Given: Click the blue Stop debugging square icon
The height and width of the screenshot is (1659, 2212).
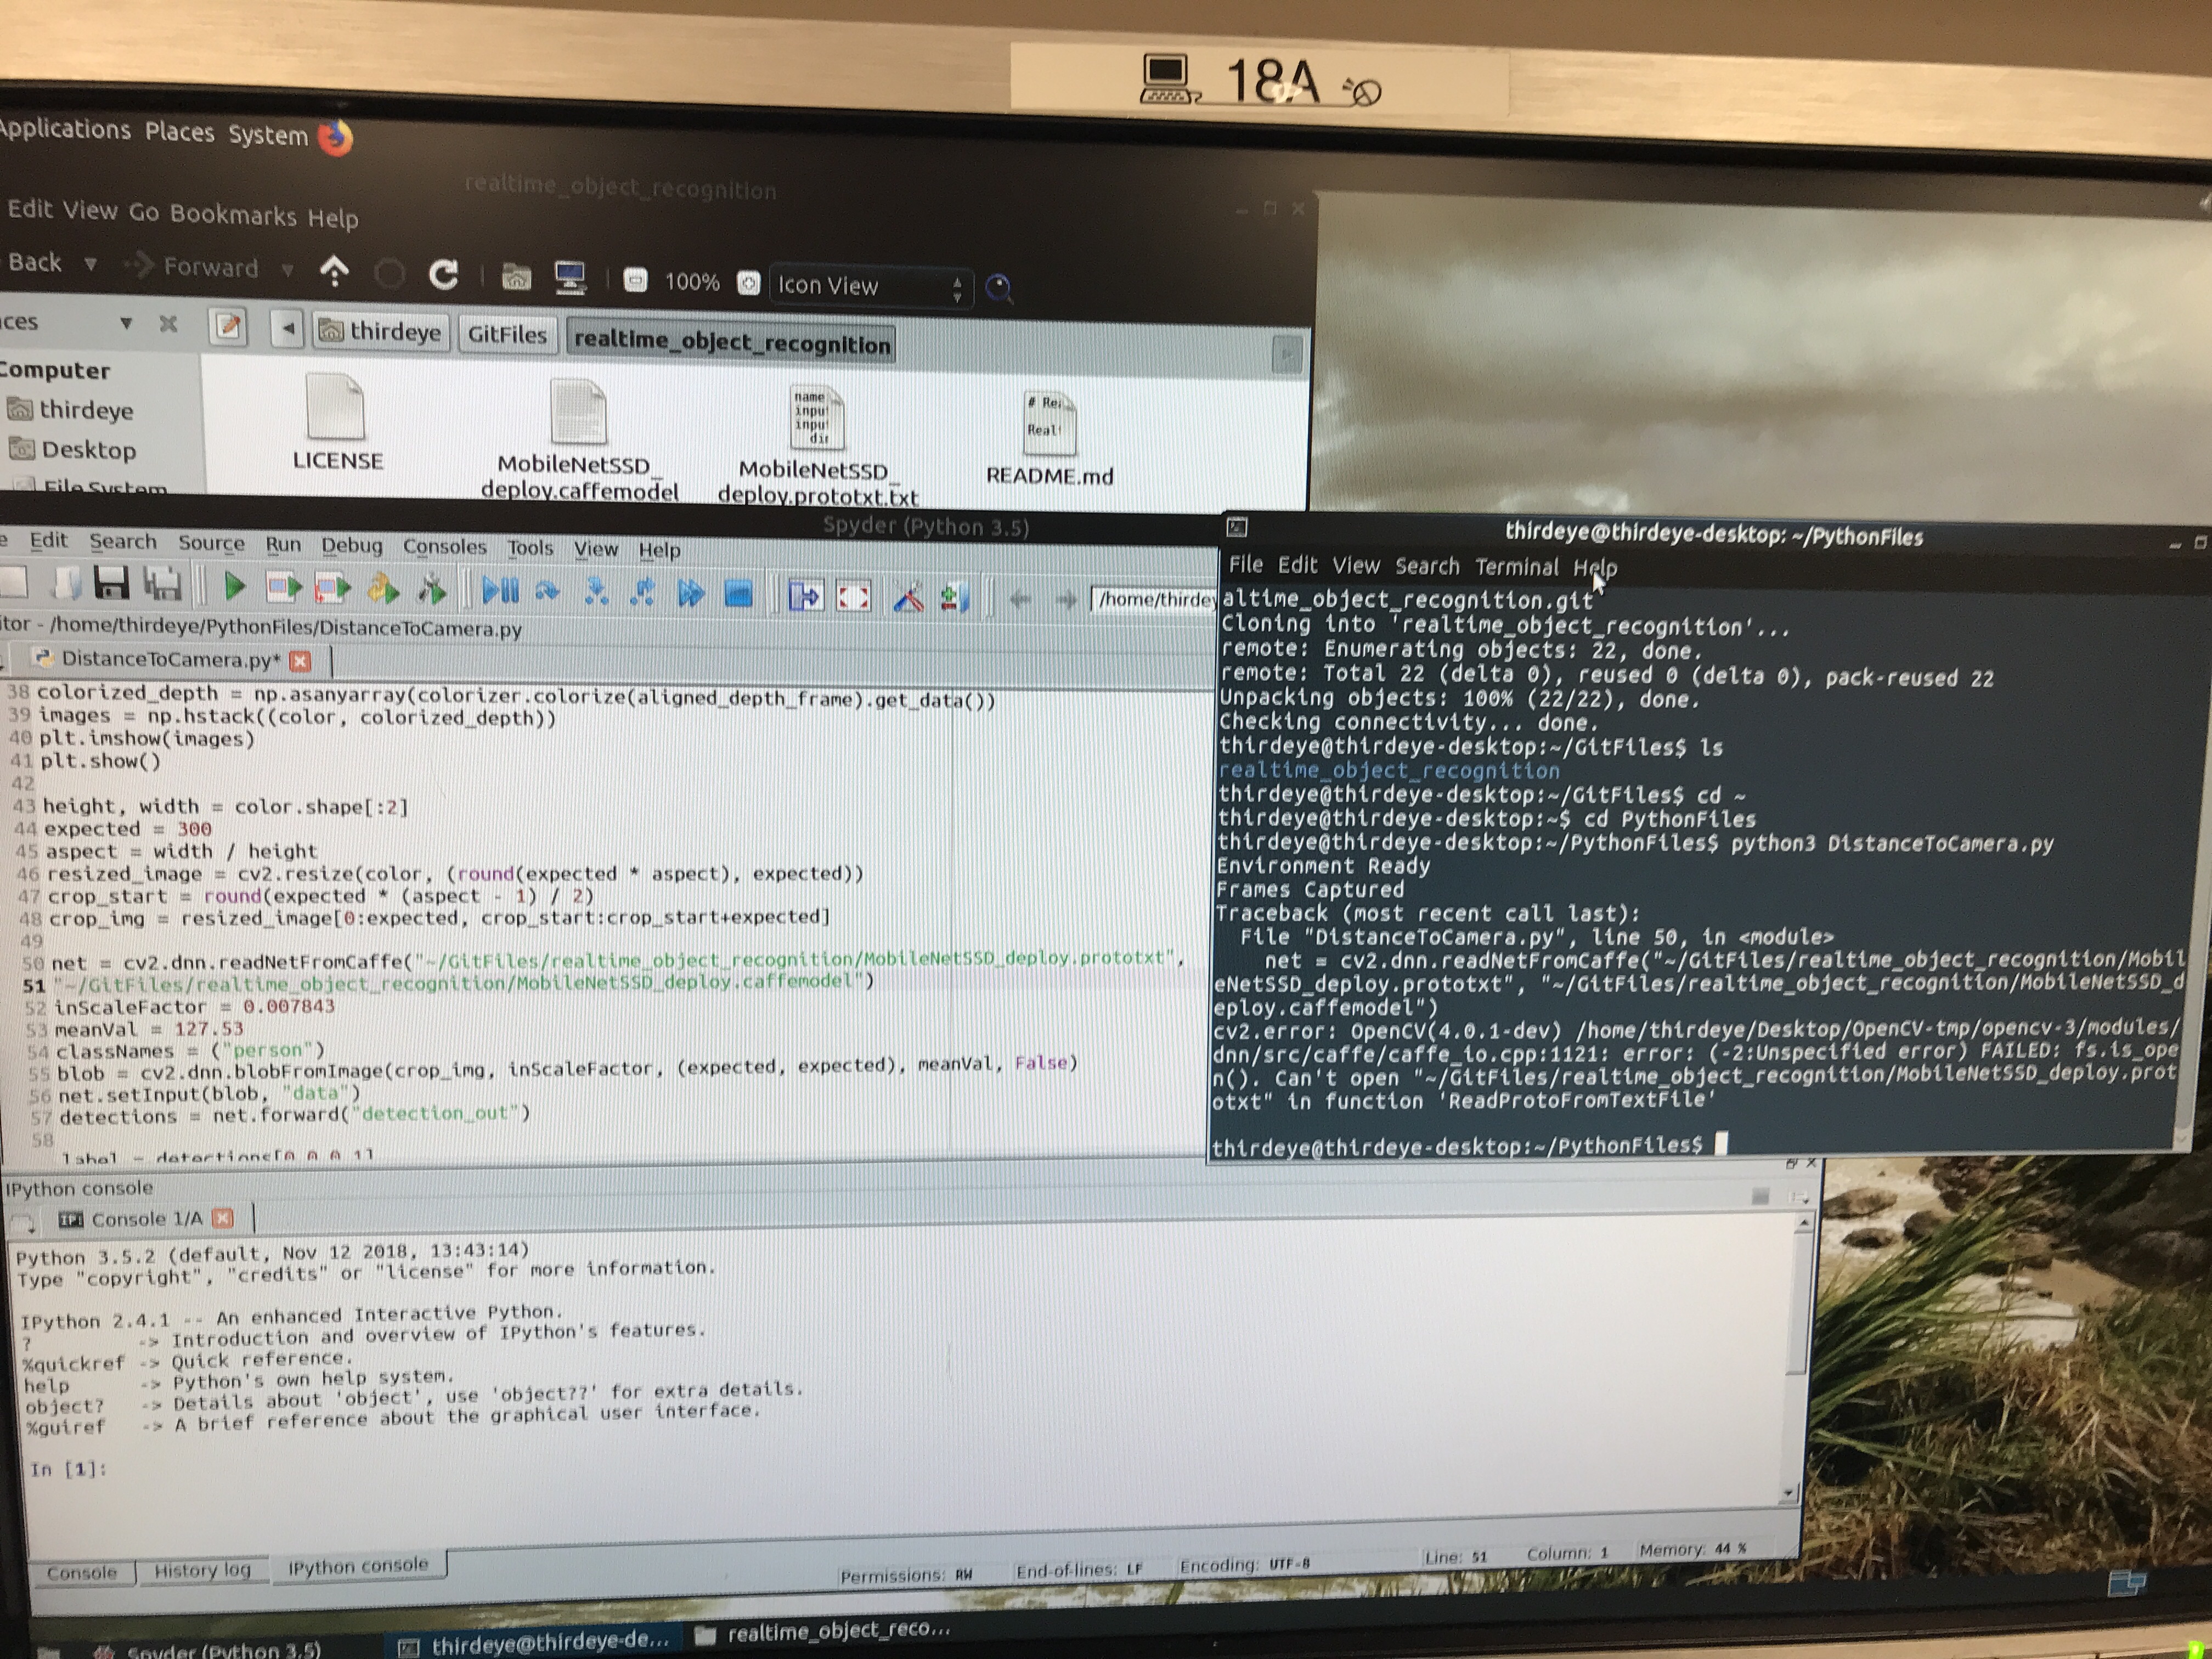Looking at the screenshot, I should pos(738,595).
